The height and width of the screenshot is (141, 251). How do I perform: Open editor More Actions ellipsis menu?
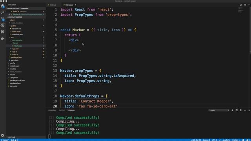click(x=249, y=5)
